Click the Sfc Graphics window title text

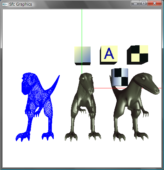[21, 4]
